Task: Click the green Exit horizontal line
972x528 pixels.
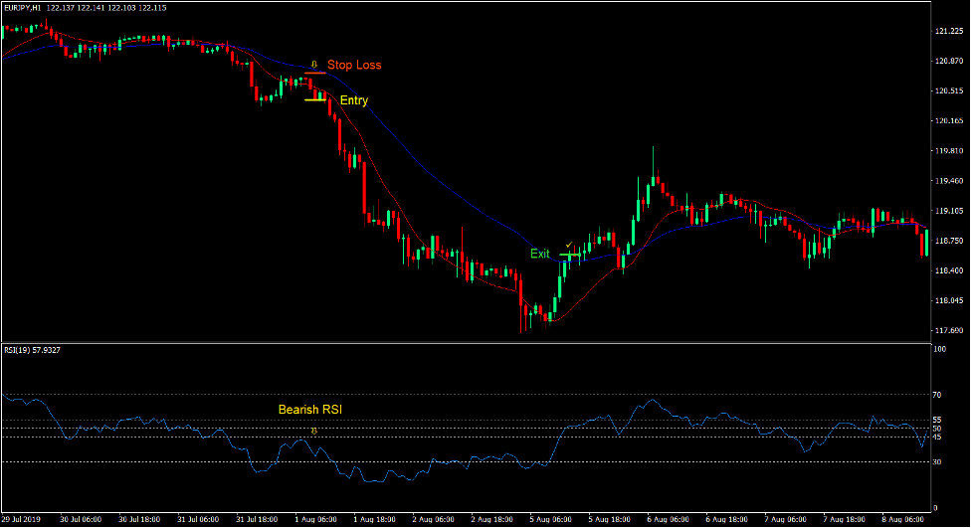Action: click(x=570, y=255)
